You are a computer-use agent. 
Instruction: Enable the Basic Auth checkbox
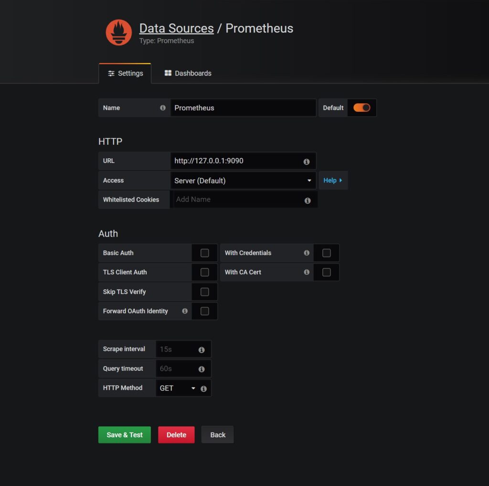click(x=205, y=252)
